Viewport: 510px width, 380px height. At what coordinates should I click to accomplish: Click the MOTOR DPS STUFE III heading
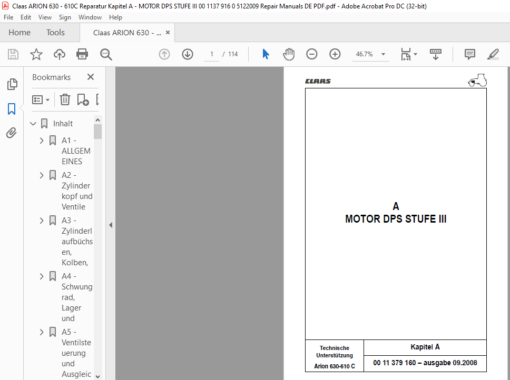pos(396,219)
